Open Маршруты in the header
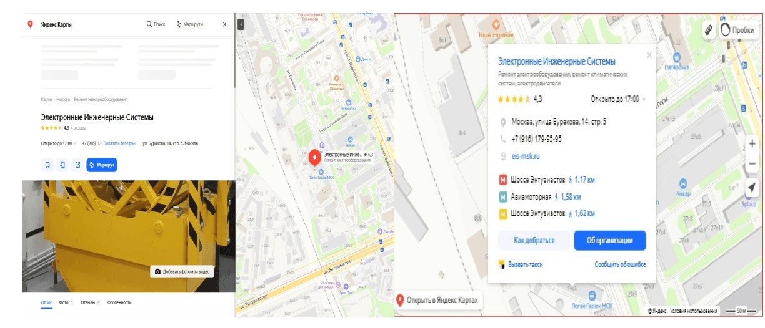This screenshot has height=328, width=765. [189, 24]
